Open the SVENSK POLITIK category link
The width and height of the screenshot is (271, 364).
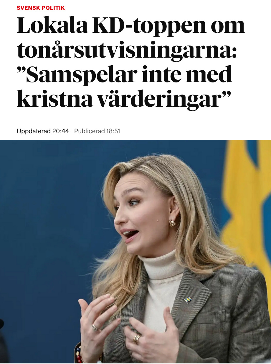(41, 8)
